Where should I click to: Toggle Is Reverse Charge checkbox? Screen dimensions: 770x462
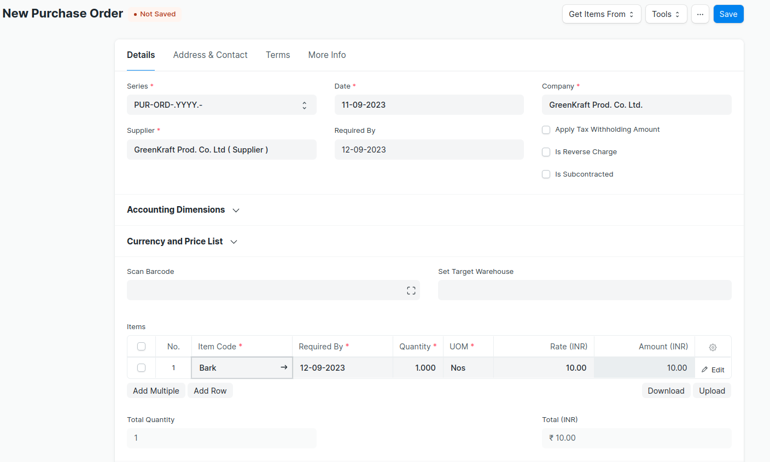[x=546, y=152]
